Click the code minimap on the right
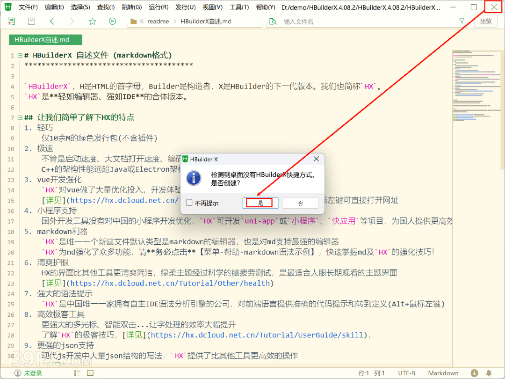 point(476,87)
